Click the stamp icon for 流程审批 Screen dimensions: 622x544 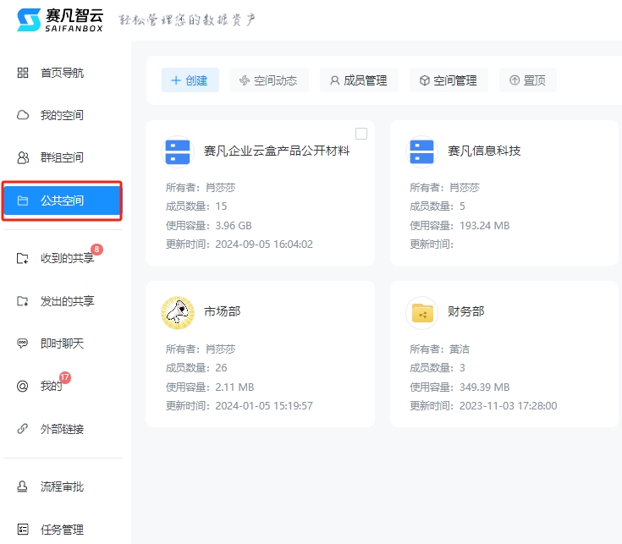click(23, 486)
